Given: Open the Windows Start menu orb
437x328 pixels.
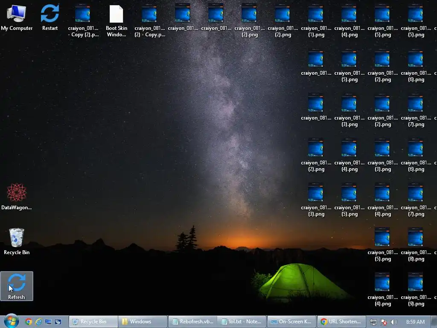Looking at the screenshot, I should (11, 321).
